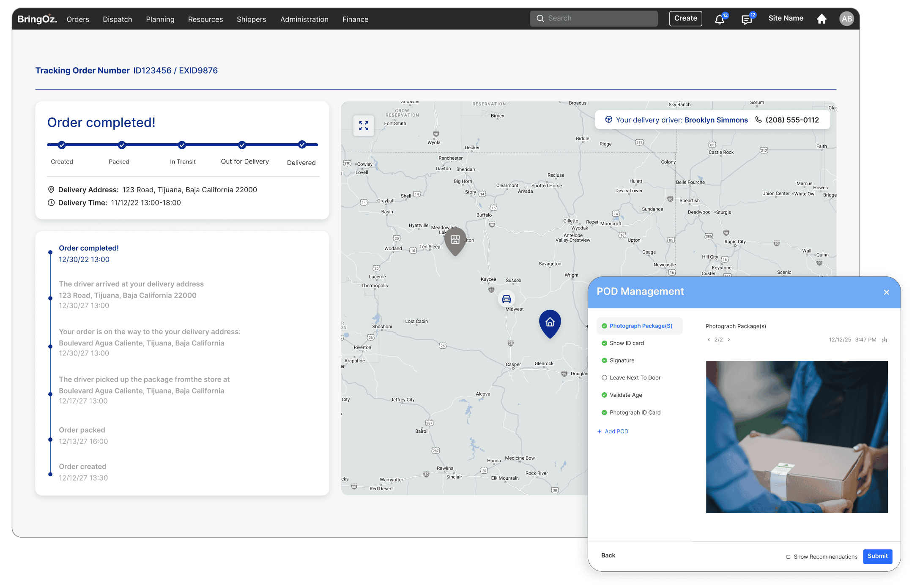
Task: Select the Photograph ID Card step
Action: pos(631,412)
